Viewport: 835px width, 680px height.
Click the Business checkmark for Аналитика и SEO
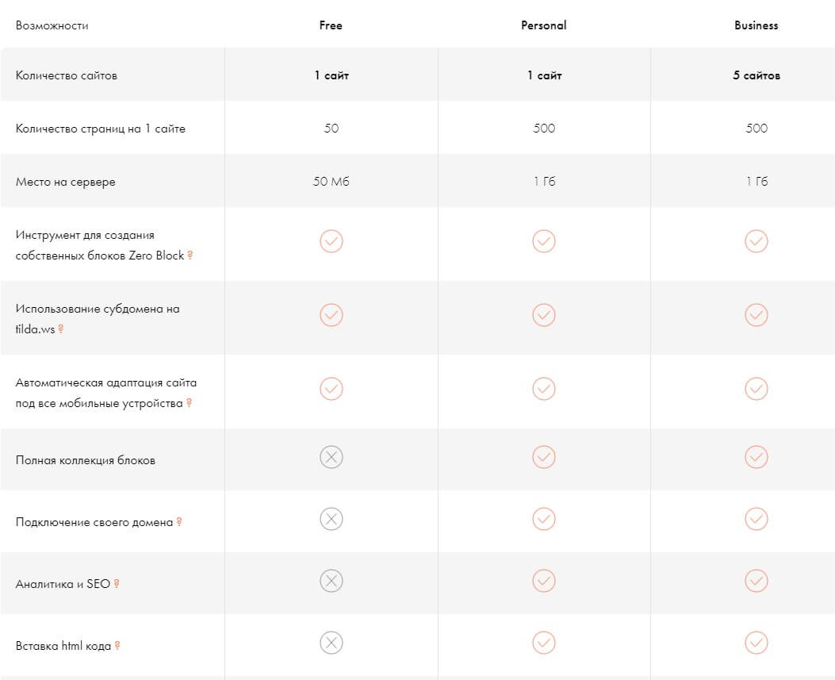tap(756, 581)
